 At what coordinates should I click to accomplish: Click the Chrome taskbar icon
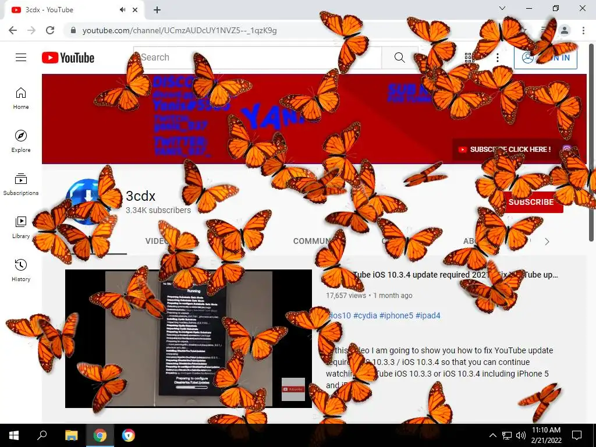point(100,435)
